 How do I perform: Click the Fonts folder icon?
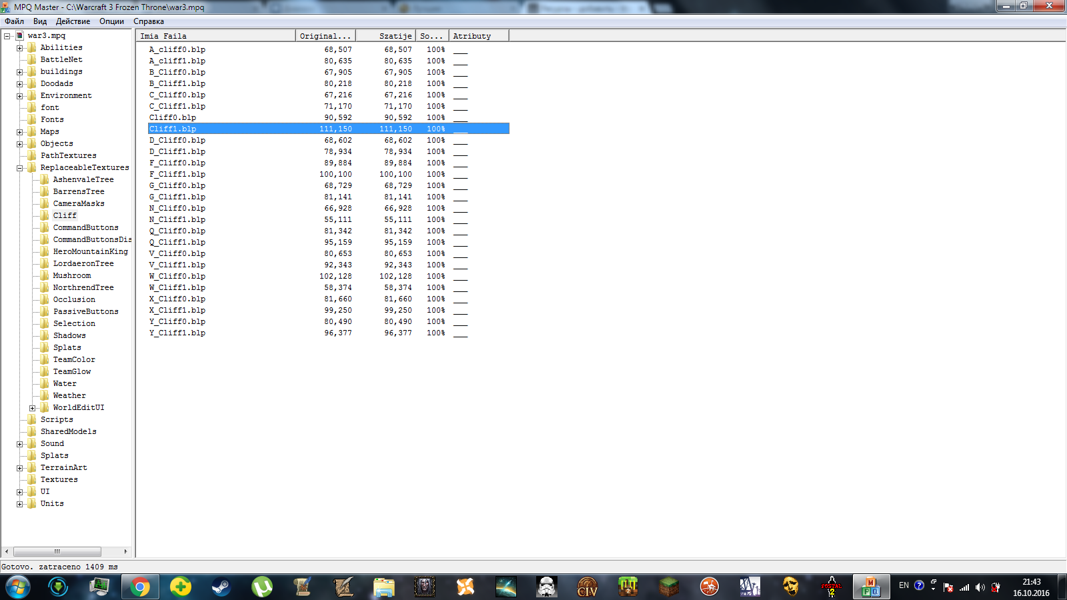[x=32, y=120]
